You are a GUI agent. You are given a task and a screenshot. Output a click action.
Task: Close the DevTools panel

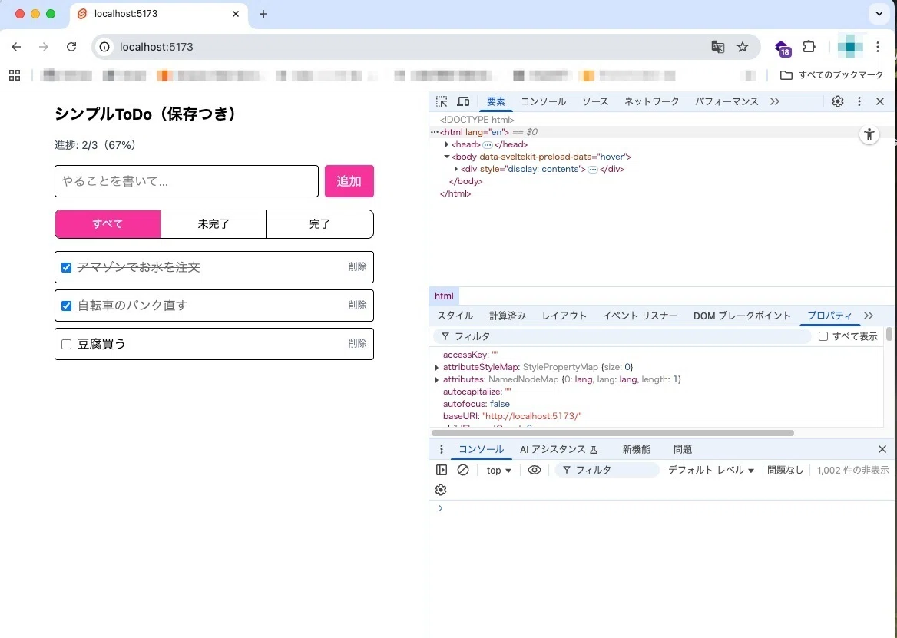click(880, 102)
